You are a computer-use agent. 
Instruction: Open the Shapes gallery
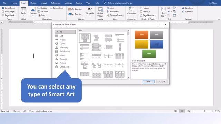pos(43,8)
